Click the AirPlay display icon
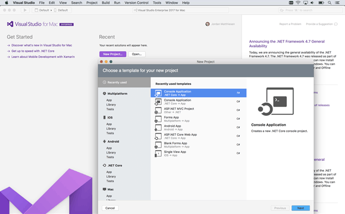 (x=305, y=3)
